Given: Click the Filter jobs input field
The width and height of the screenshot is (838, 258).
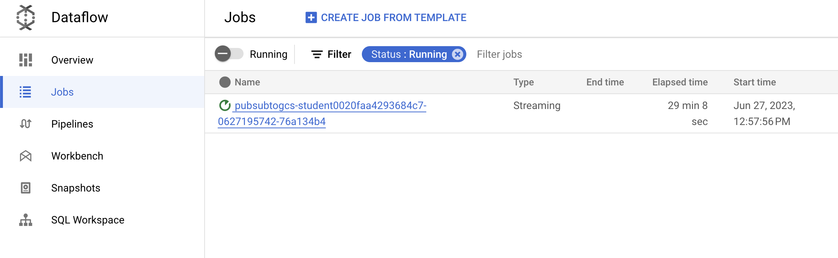Looking at the screenshot, I should [499, 54].
